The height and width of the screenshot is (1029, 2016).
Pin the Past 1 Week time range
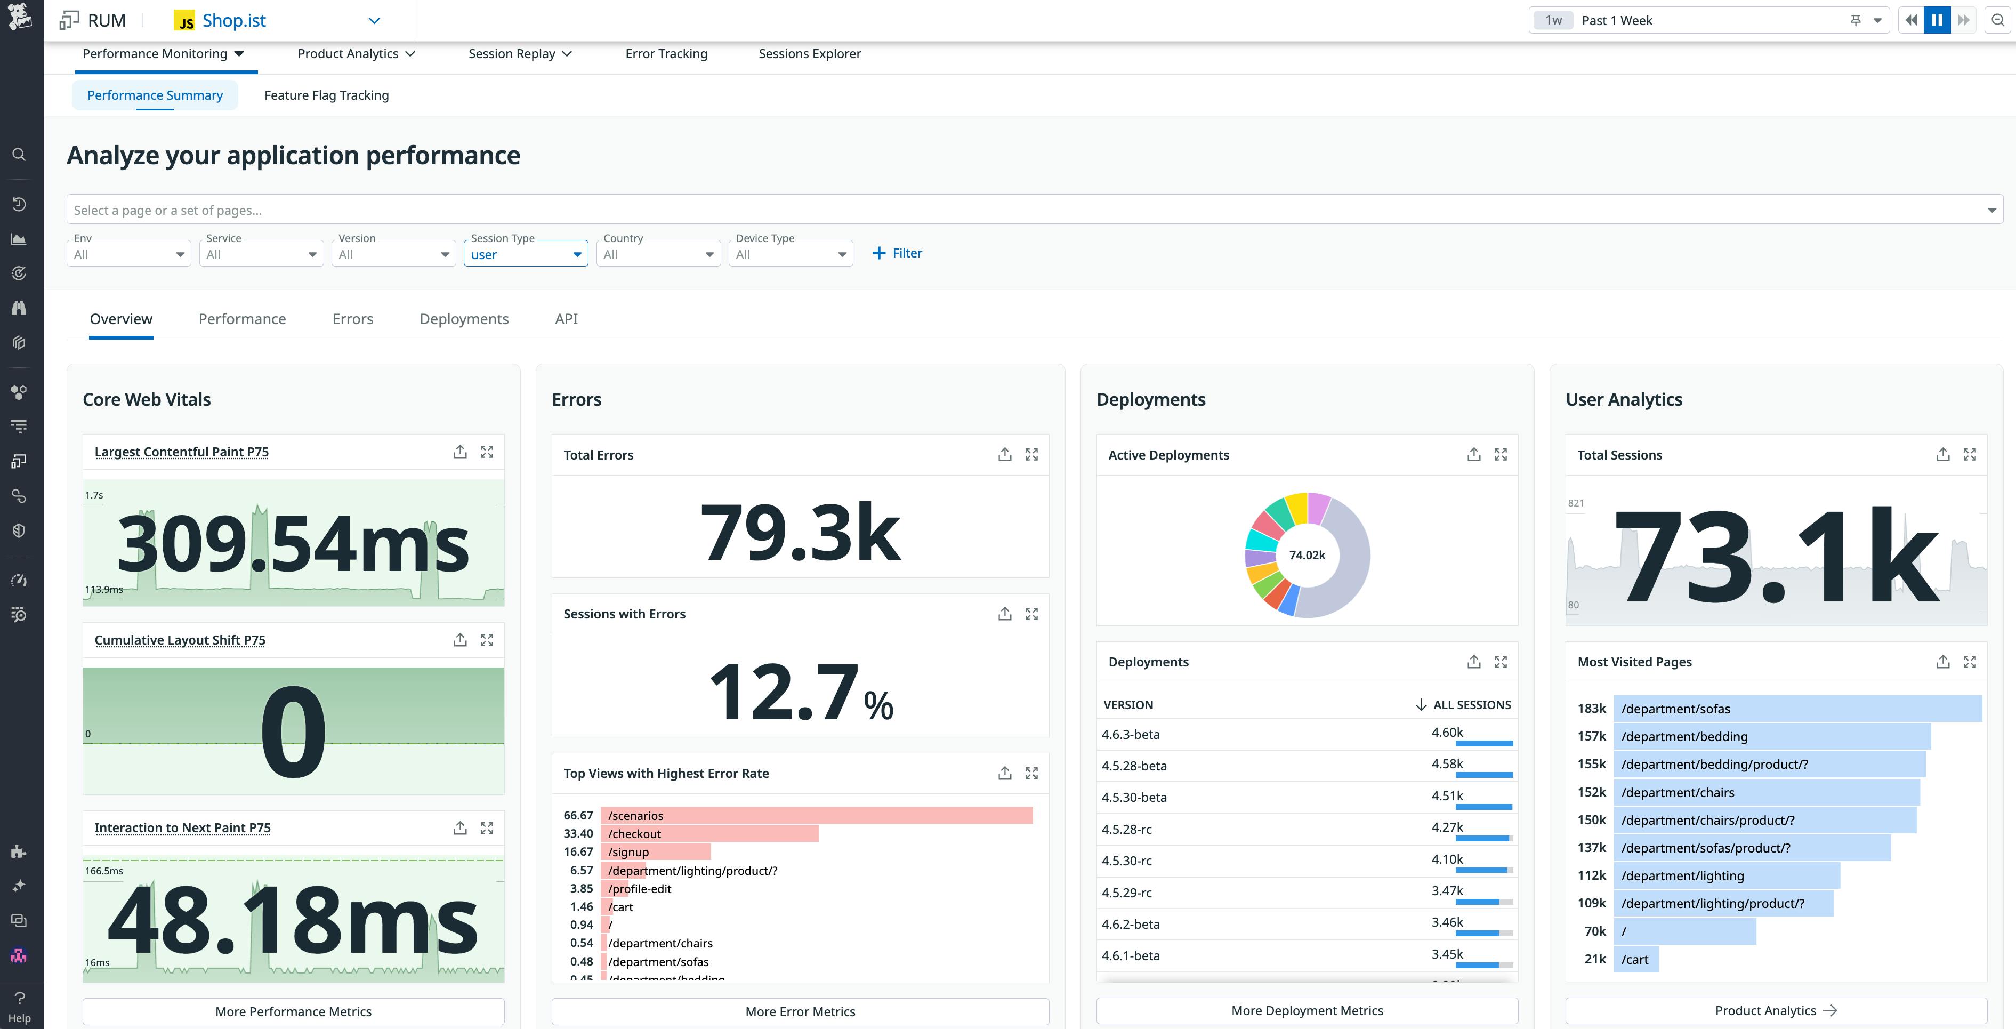click(1856, 20)
